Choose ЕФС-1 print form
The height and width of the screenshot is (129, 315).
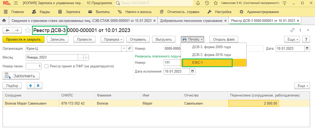tap(214, 63)
